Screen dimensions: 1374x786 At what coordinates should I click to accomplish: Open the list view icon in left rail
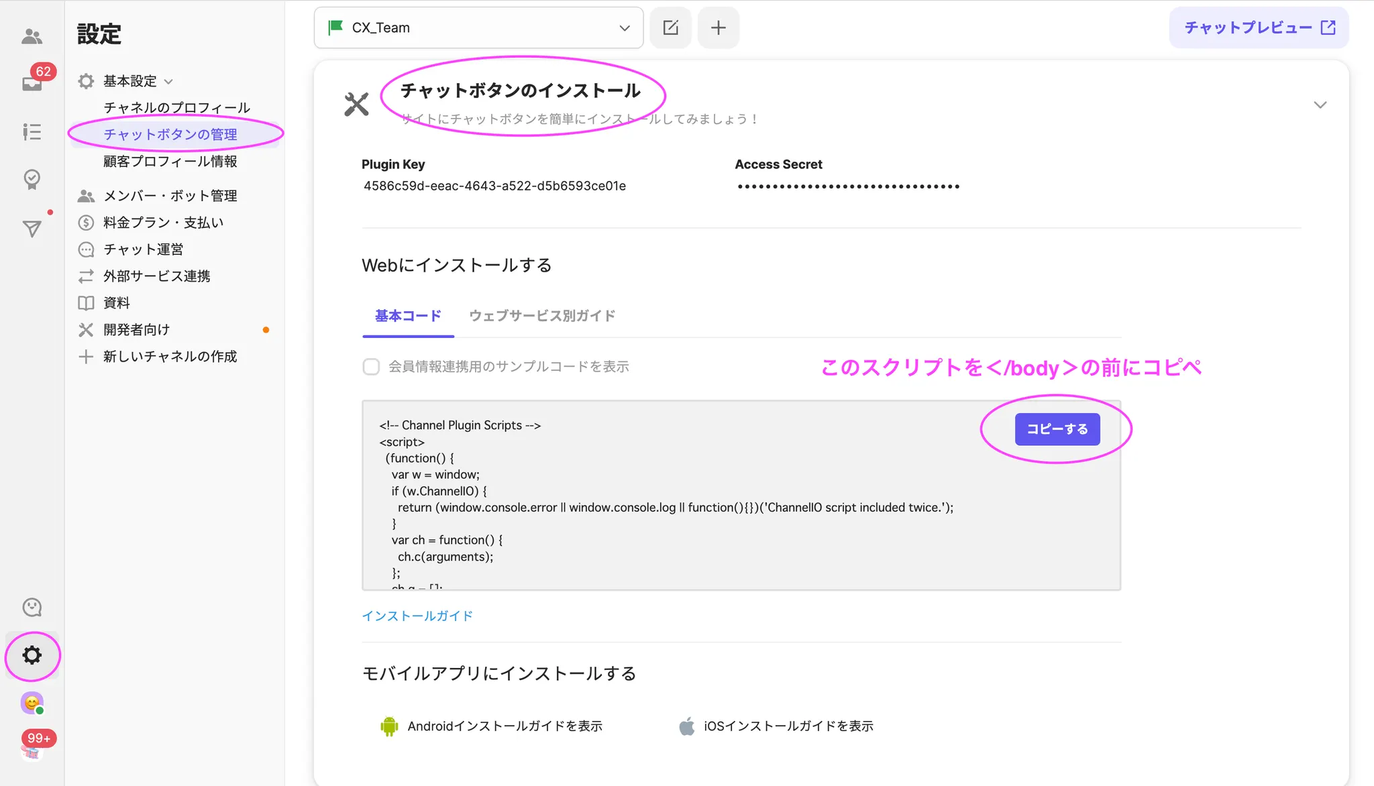(32, 131)
